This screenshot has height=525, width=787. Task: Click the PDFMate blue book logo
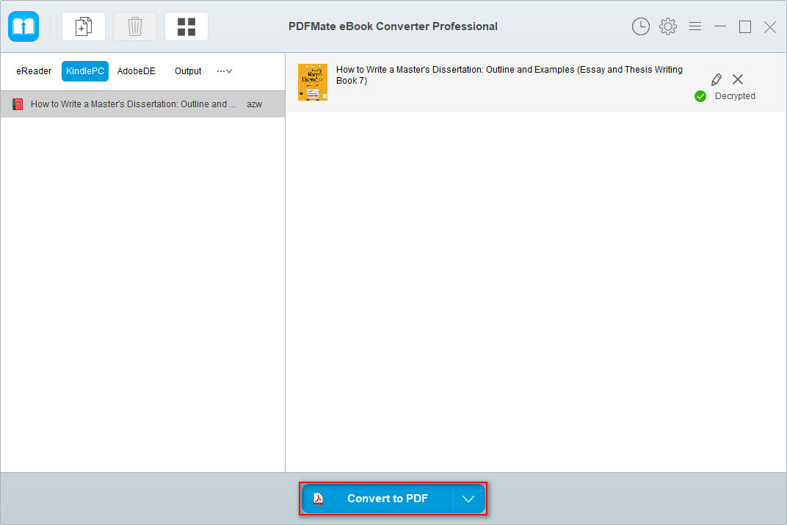(x=23, y=26)
